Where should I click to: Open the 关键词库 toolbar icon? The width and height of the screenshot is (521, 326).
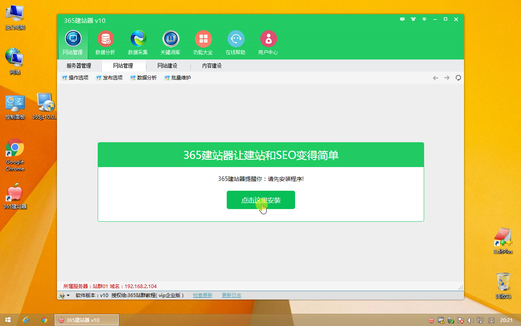point(171,43)
